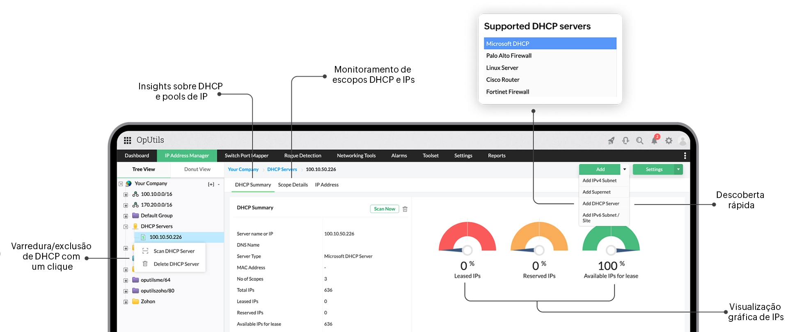Open the green Settings button dropdown arrow

pos(678,169)
